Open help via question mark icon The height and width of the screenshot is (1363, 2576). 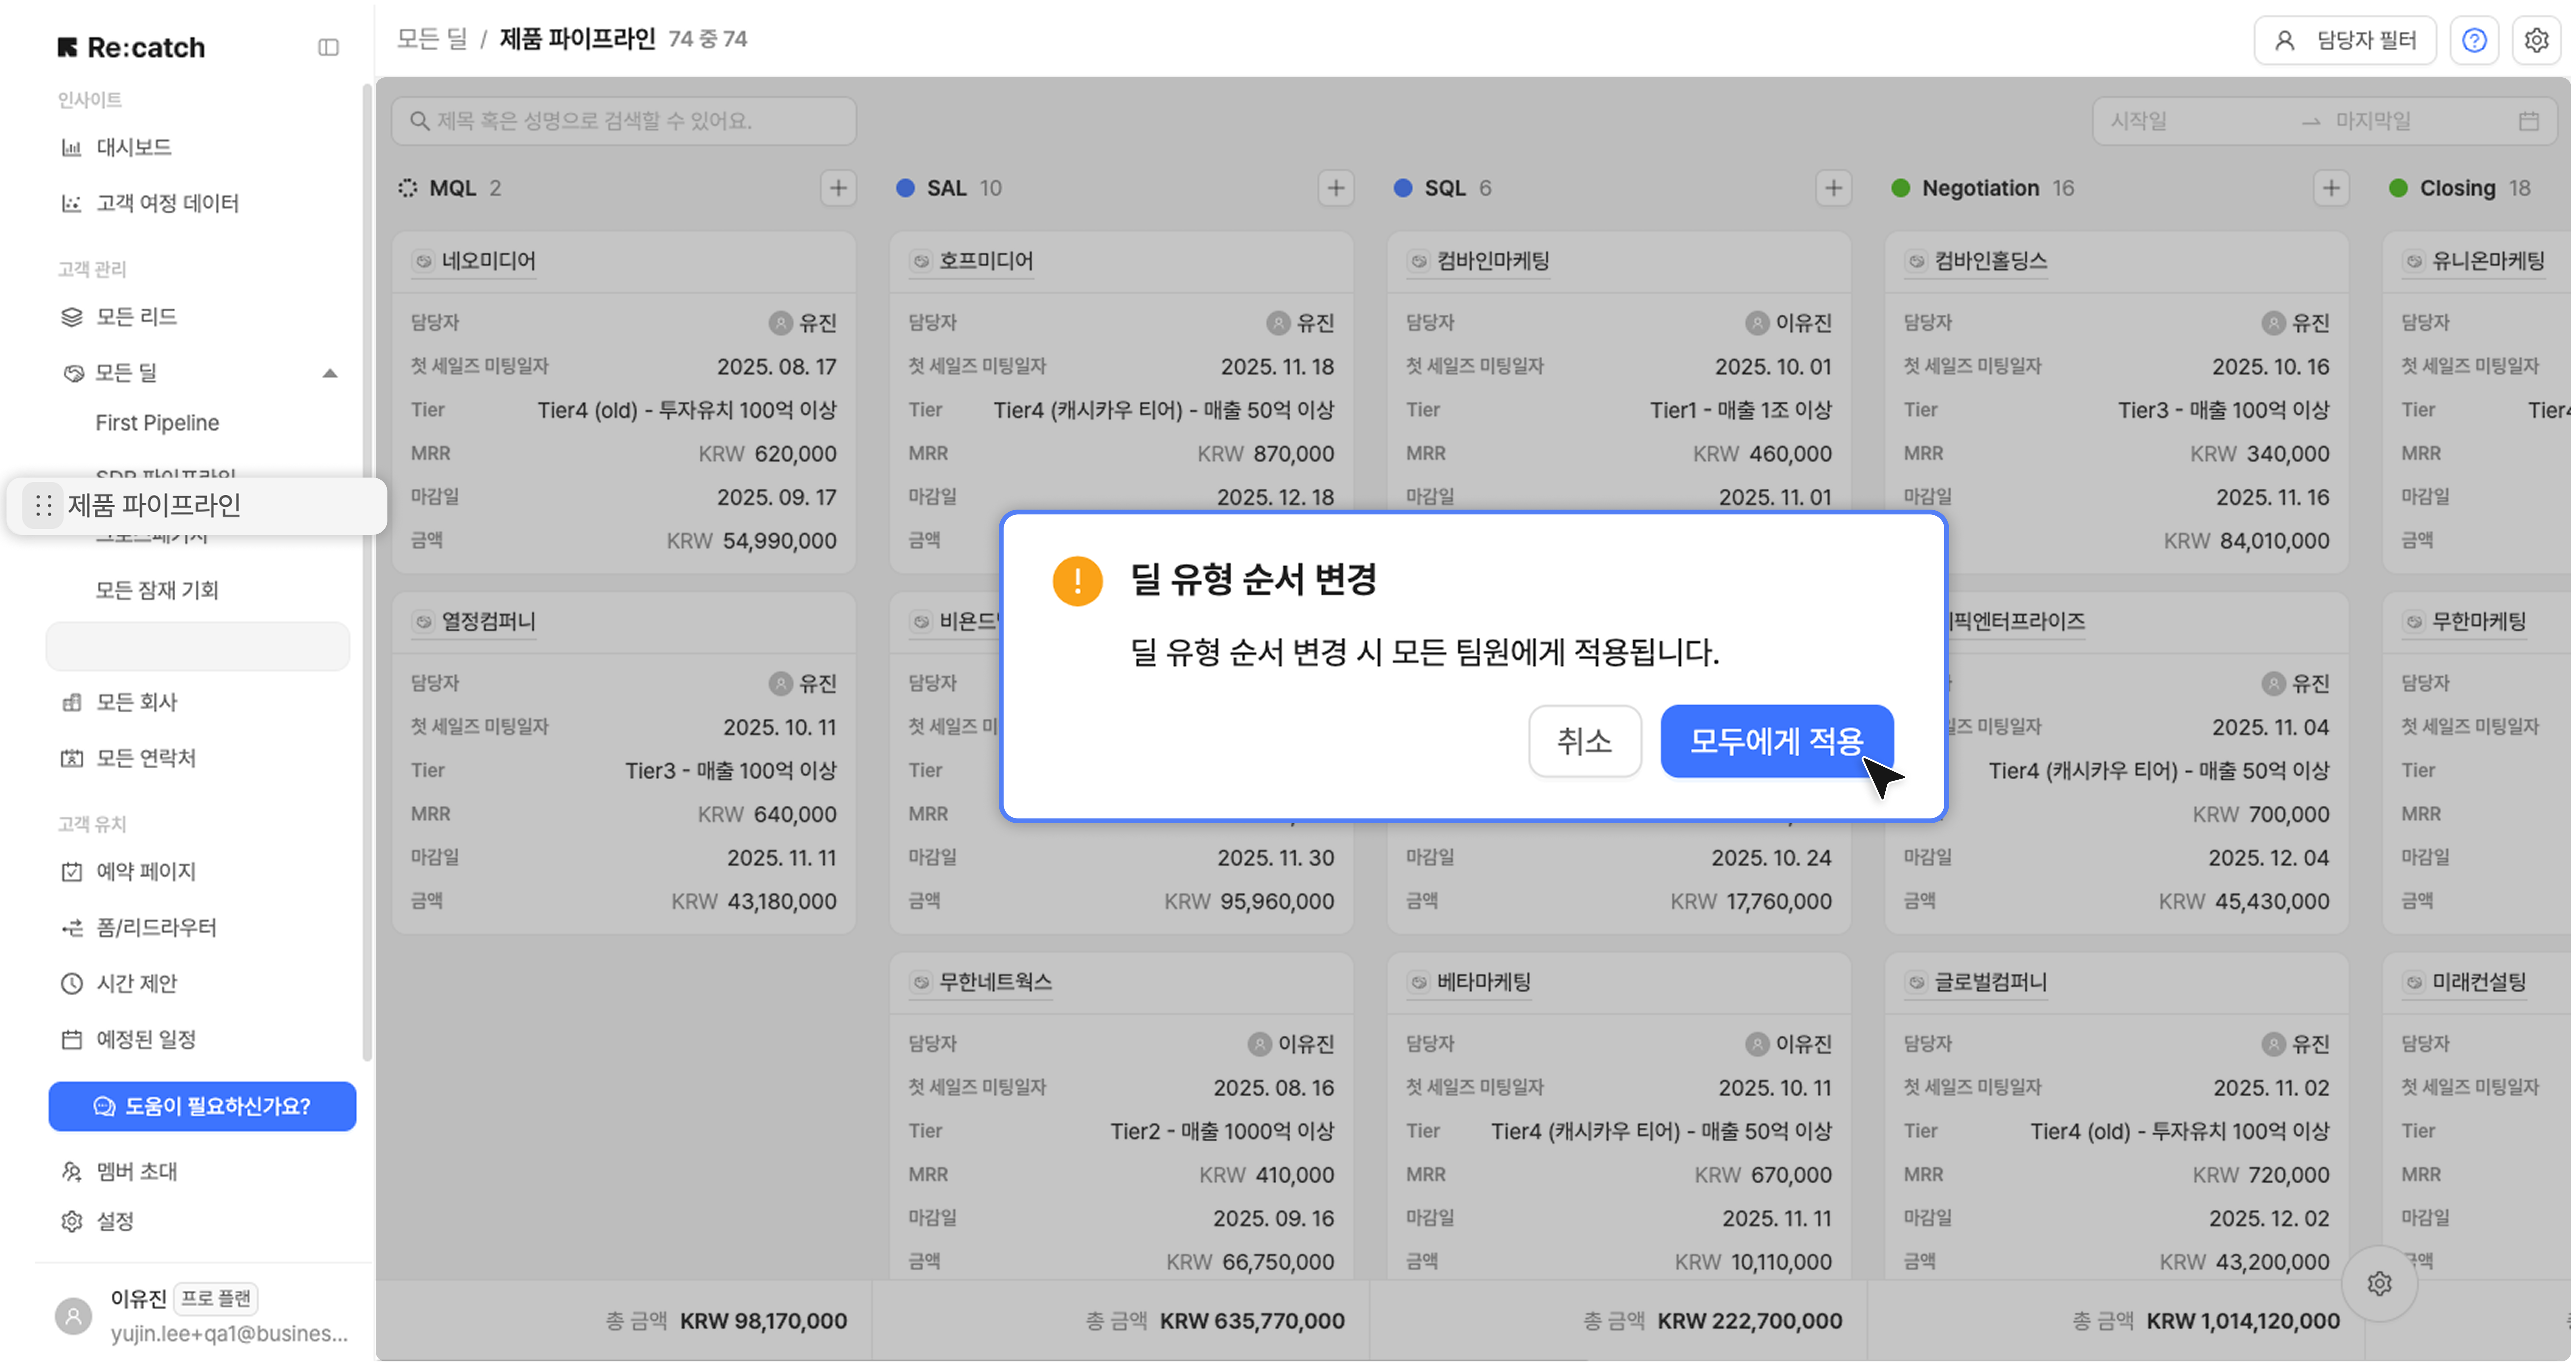pos(2474,40)
